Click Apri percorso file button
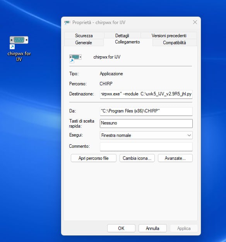Viewport: 226px width, 242px height. (94, 158)
